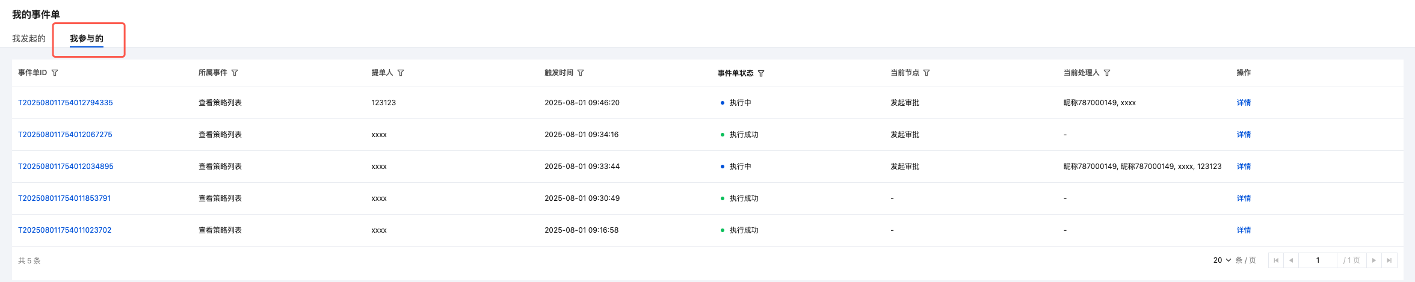Expand the 20 条/页 page size dropdown
The height and width of the screenshot is (282, 1415).
pyautogui.click(x=1222, y=260)
